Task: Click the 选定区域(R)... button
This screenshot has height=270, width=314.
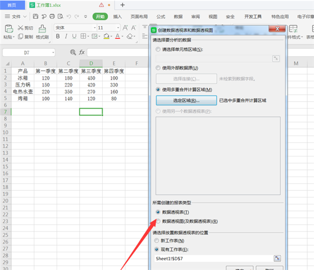Action: pyautogui.click(x=186, y=100)
